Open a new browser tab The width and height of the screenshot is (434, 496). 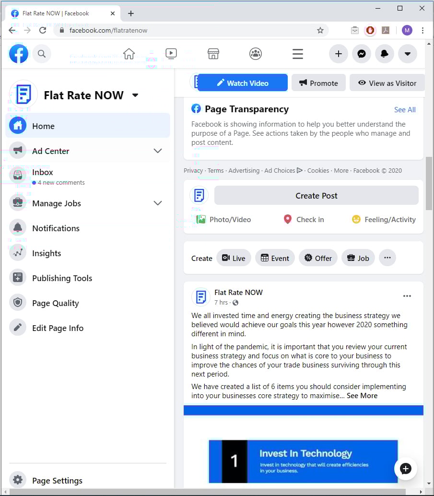coord(131,13)
